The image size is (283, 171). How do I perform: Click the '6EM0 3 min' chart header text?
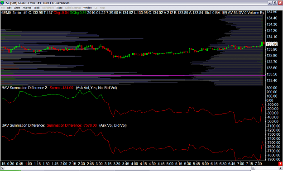click(x=11, y=13)
